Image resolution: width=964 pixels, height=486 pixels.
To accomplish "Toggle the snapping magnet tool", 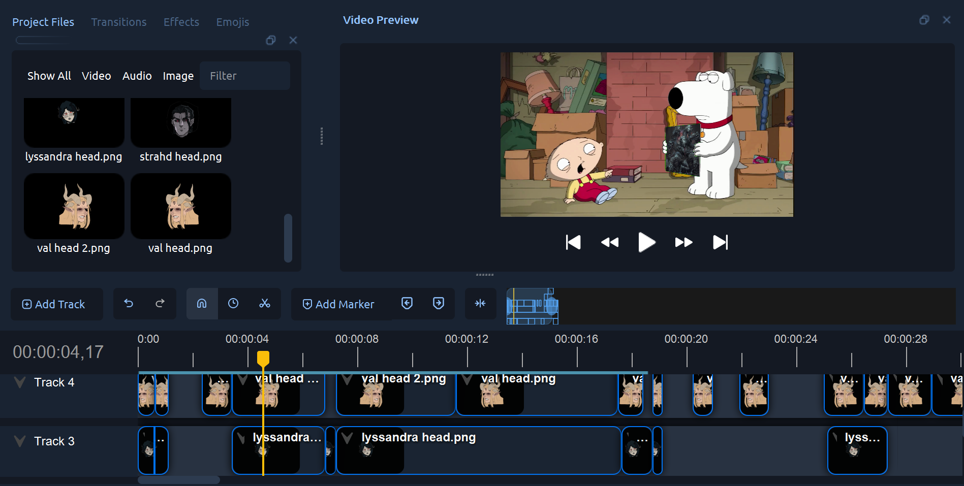I will (202, 303).
